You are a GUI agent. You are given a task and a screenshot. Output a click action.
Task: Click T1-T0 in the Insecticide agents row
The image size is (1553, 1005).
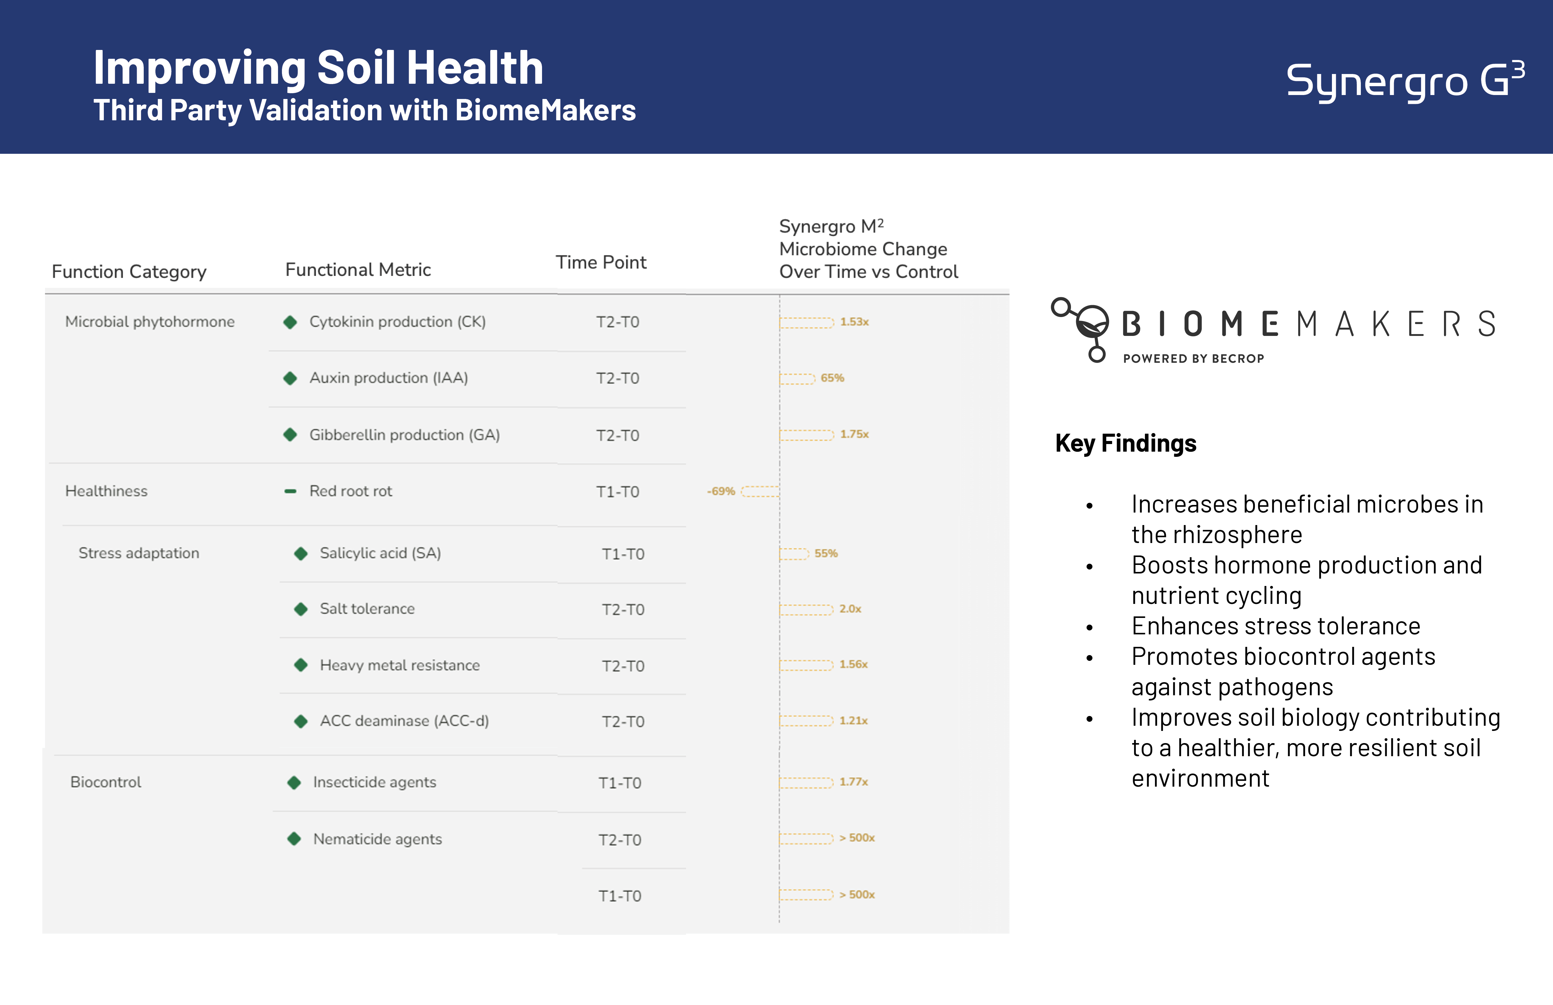(x=620, y=783)
